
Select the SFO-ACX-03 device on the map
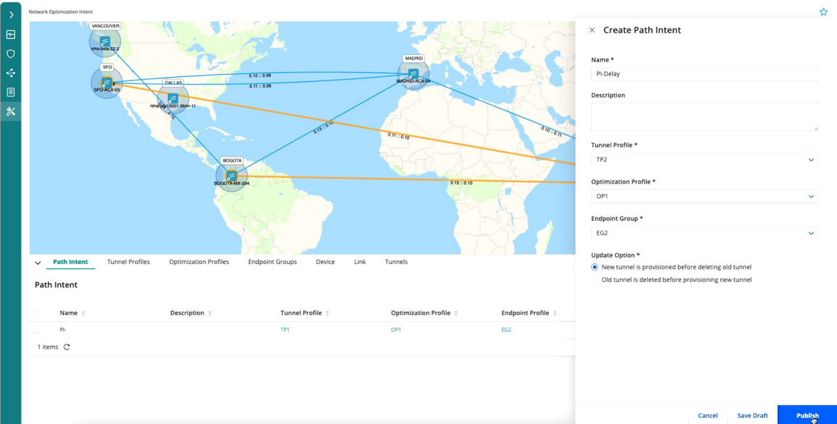tap(106, 84)
